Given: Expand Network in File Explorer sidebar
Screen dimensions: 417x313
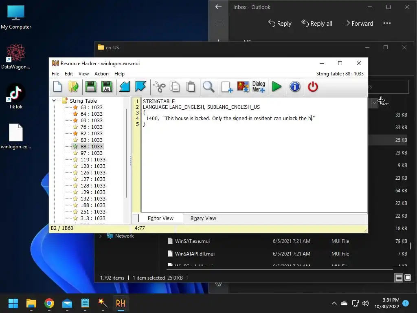Looking at the screenshot, I should (x=101, y=236).
